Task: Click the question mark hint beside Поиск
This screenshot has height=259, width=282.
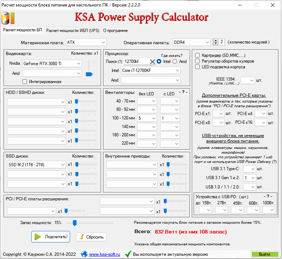Action: (120, 62)
